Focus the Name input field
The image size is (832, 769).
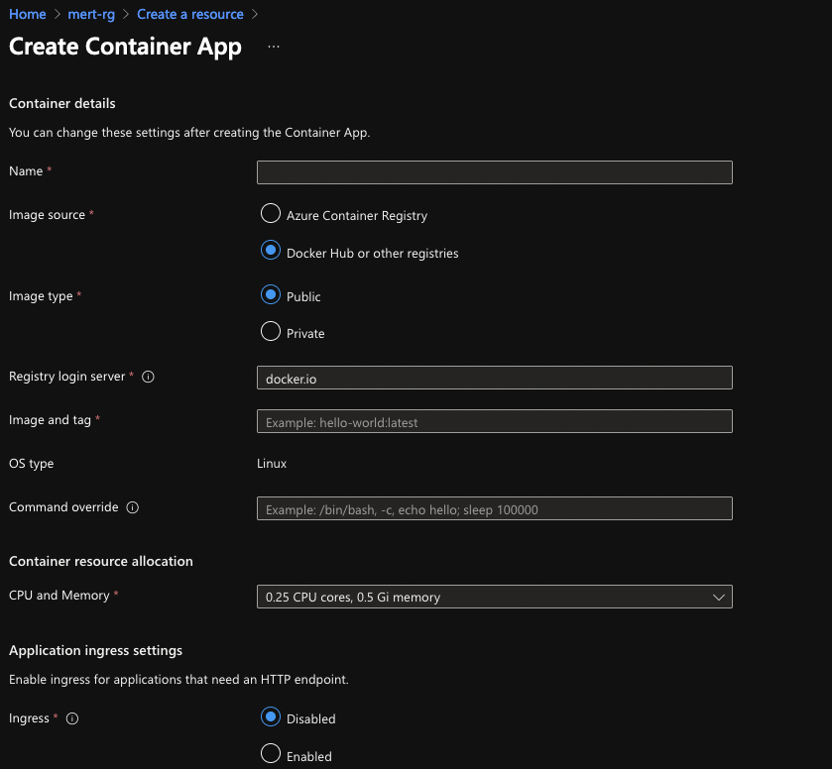tap(495, 172)
